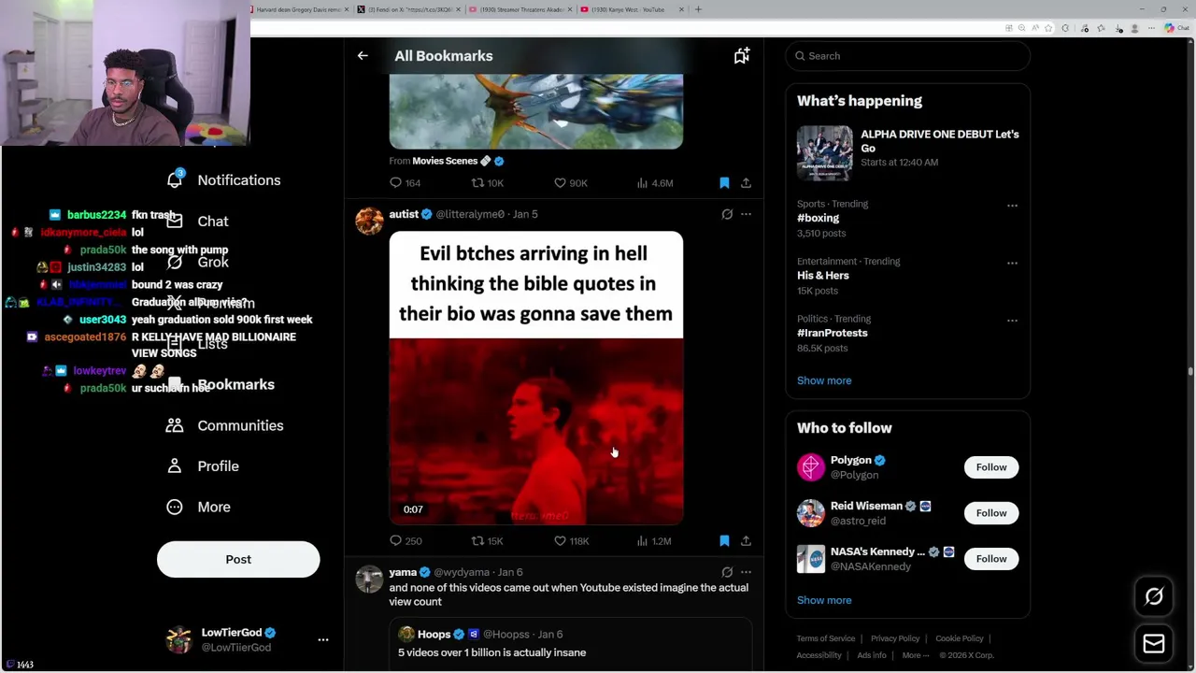This screenshot has height=673, width=1196.
Task: Expand the More menu in the sidebar
Action: pyautogui.click(x=213, y=507)
